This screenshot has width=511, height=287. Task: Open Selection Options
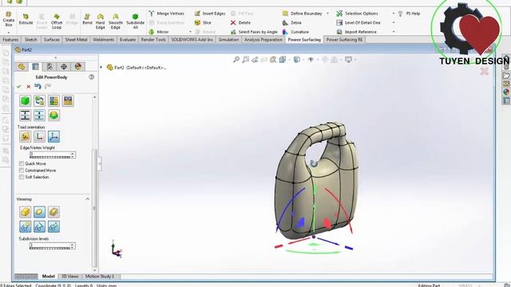pyautogui.click(x=357, y=14)
